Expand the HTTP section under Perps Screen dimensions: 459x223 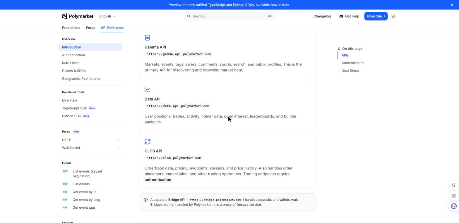(90, 140)
